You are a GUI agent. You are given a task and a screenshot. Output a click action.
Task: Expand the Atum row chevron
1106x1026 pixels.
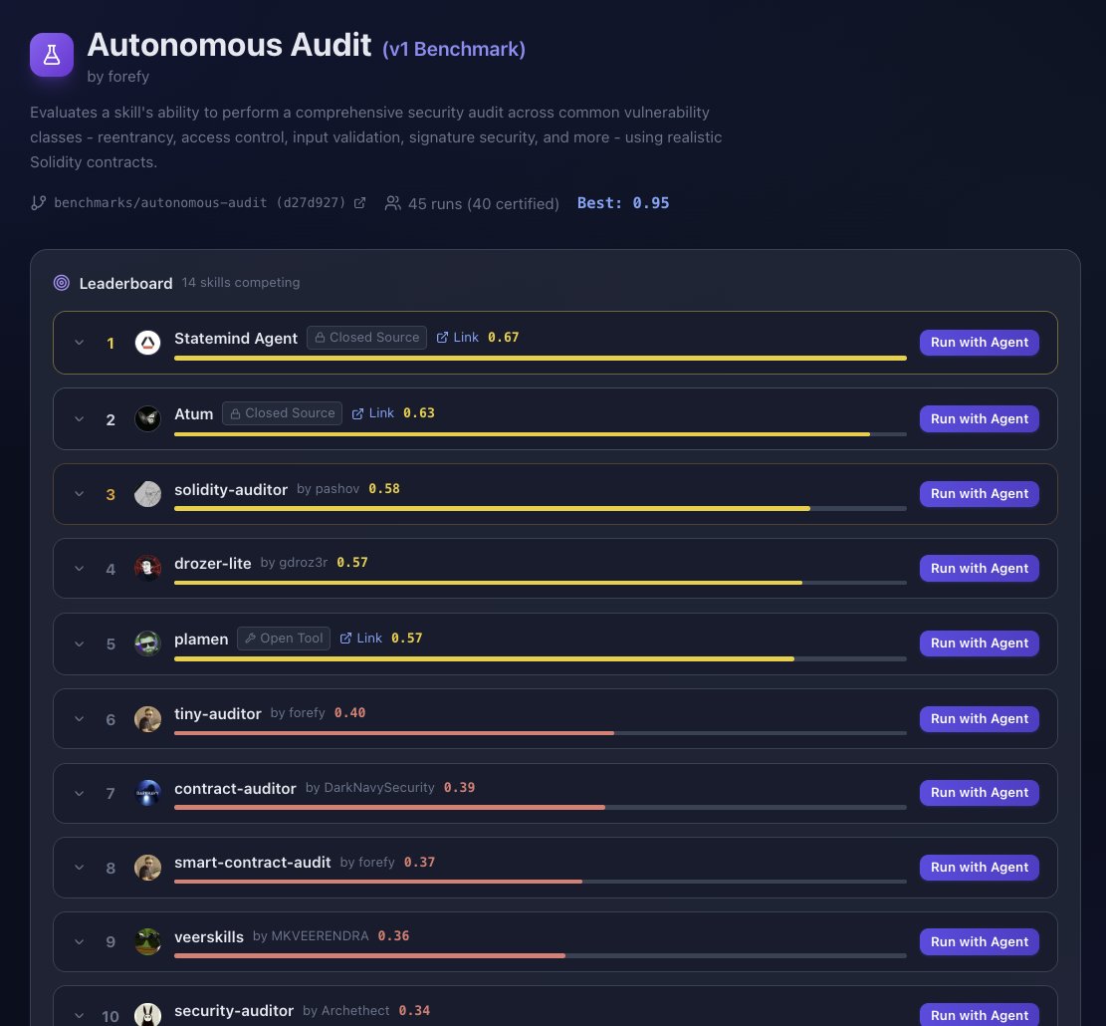tap(79, 419)
